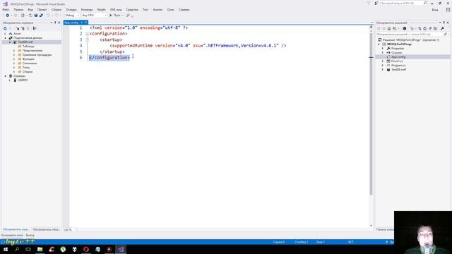Viewport: 452px width, 254px height.
Task: Expand the Функции folder
Action: (14, 59)
